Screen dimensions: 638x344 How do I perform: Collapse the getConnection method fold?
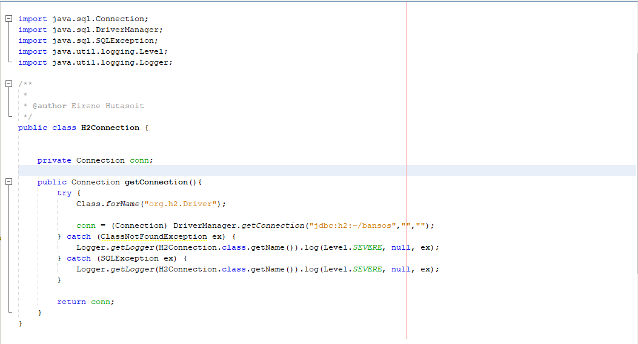click(x=8, y=182)
